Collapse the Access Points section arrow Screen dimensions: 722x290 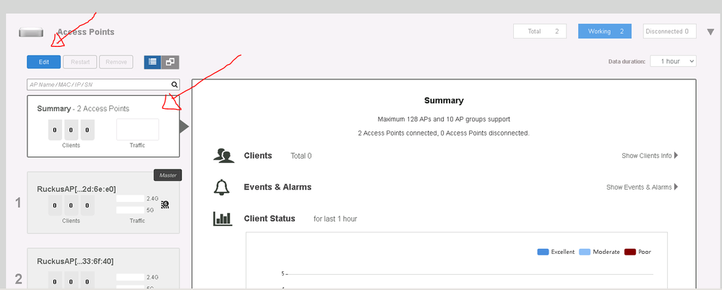[710, 32]
